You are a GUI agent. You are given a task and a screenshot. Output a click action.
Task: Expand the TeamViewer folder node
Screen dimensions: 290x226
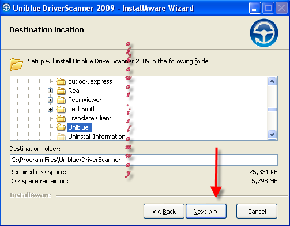tap(50, 100)
